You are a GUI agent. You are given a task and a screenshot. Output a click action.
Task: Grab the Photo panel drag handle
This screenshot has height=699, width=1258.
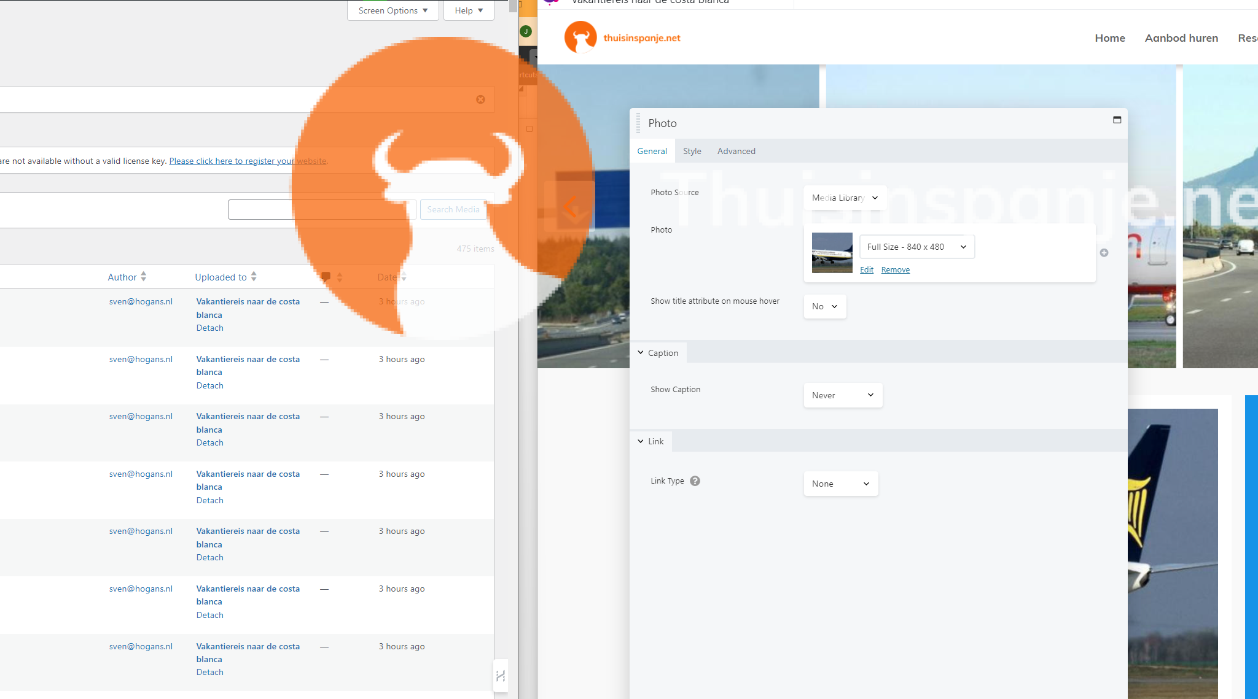click(638, 123)
